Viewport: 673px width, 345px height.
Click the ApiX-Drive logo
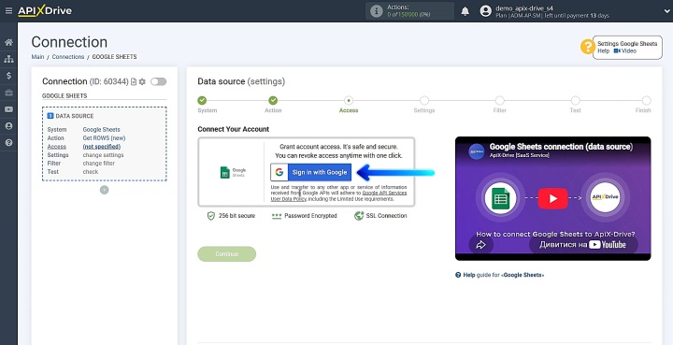pos(45,10)
